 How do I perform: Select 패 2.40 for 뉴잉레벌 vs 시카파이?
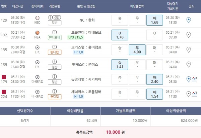(154, 79)
